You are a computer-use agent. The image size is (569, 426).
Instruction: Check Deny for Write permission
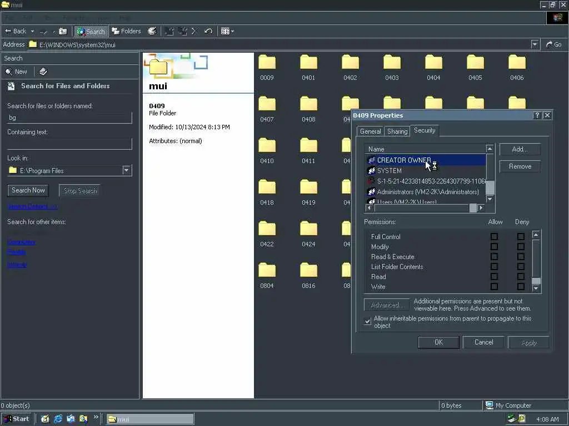coord(521,287)
